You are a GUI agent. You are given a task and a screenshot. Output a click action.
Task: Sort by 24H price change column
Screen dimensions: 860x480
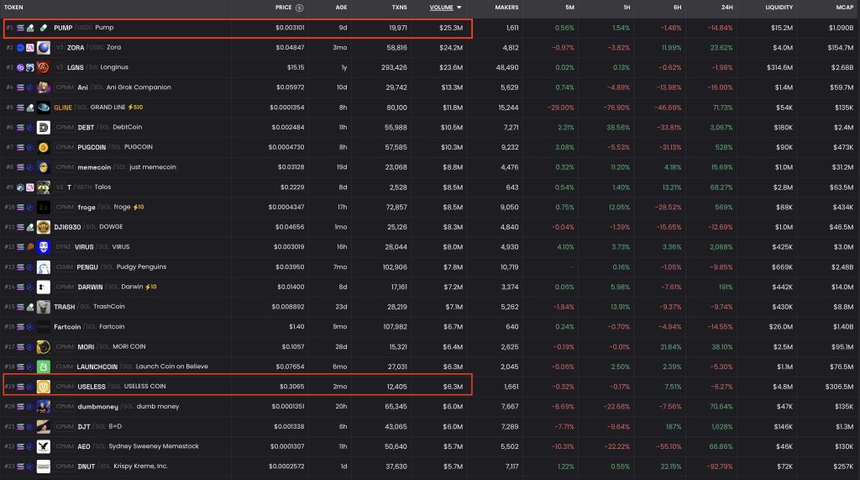(726, 8)
